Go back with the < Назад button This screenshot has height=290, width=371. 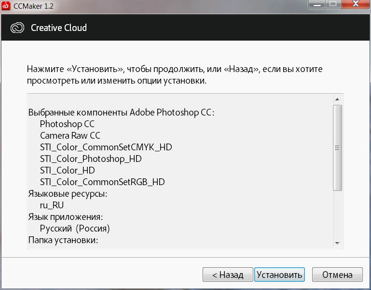click(x=228, y=275)
